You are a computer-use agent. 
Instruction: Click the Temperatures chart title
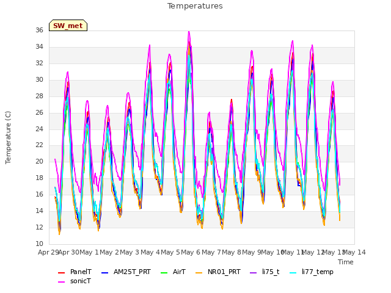coord(195,6)
